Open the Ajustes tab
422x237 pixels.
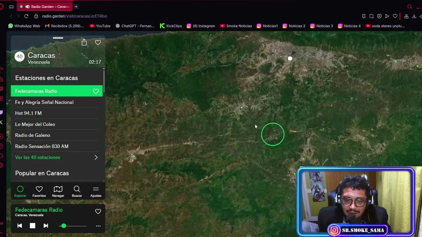(x=96, y=192)
